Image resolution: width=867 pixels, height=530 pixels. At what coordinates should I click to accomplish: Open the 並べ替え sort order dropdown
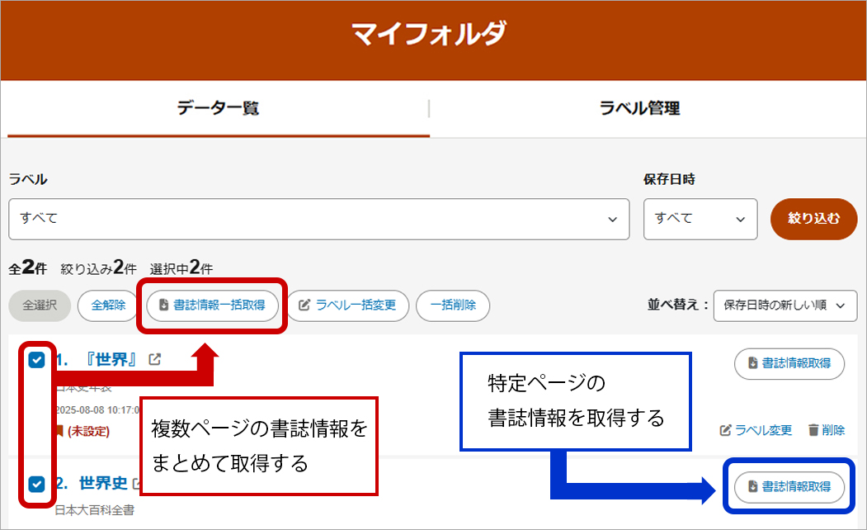click(785, 305)
